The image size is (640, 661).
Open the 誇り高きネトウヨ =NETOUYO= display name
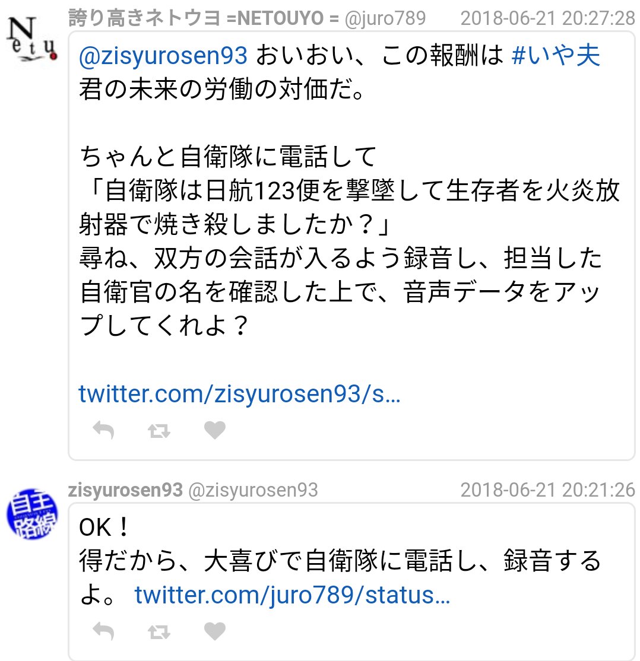204,18
